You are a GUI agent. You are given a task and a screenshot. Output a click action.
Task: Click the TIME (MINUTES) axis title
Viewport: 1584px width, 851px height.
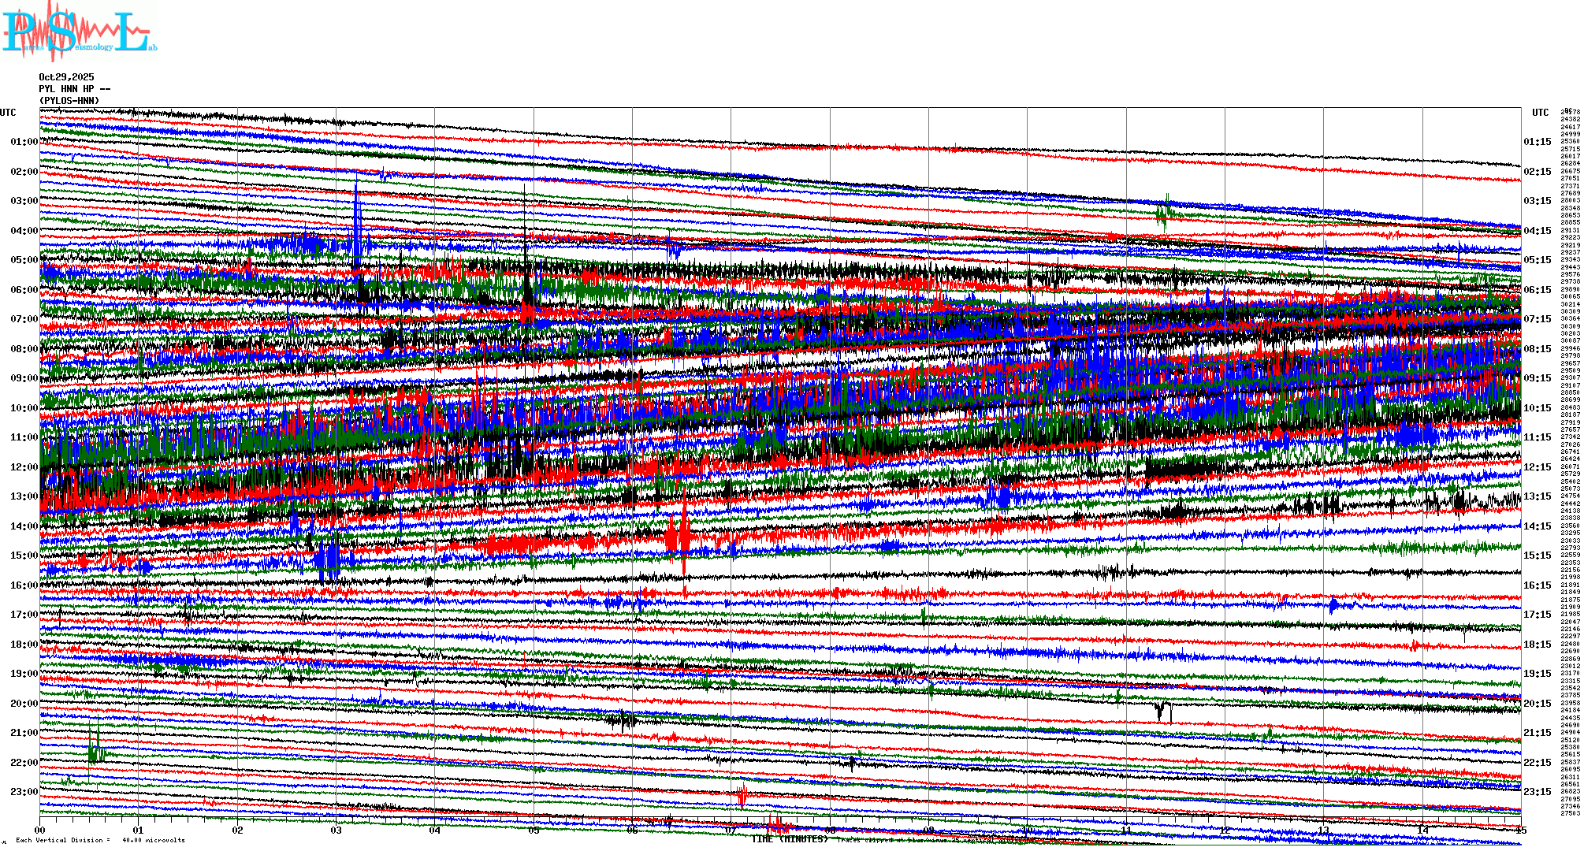(790, 839)
